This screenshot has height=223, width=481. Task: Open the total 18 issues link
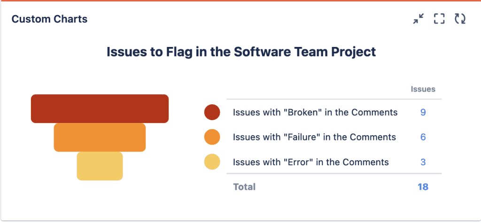tap(423, 187)
